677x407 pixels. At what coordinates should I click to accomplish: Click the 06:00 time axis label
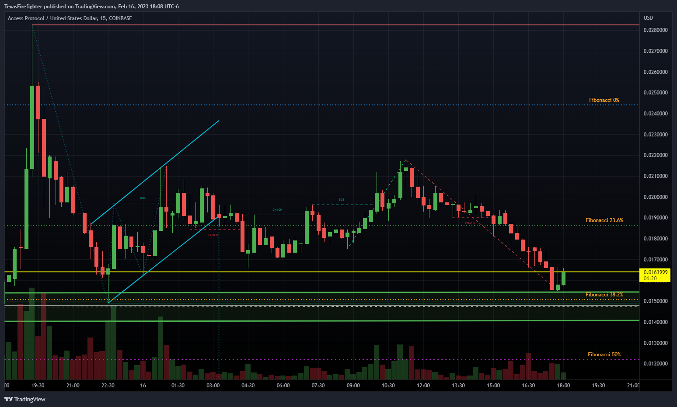pyautogui.click(x=283, y=386)
